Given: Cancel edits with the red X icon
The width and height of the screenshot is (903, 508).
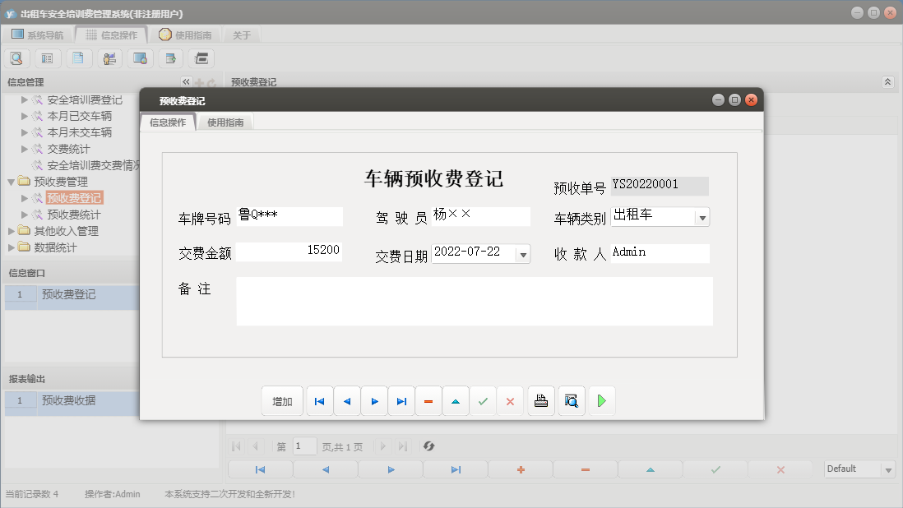Looking at the screenshot, I should pyautogui.click(x=510, y=400).
